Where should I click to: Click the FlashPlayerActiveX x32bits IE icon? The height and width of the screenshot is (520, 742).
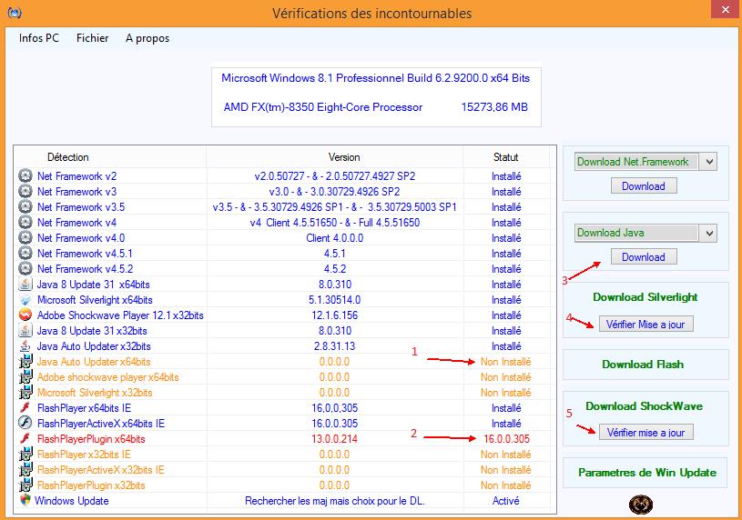click(25, 470)
